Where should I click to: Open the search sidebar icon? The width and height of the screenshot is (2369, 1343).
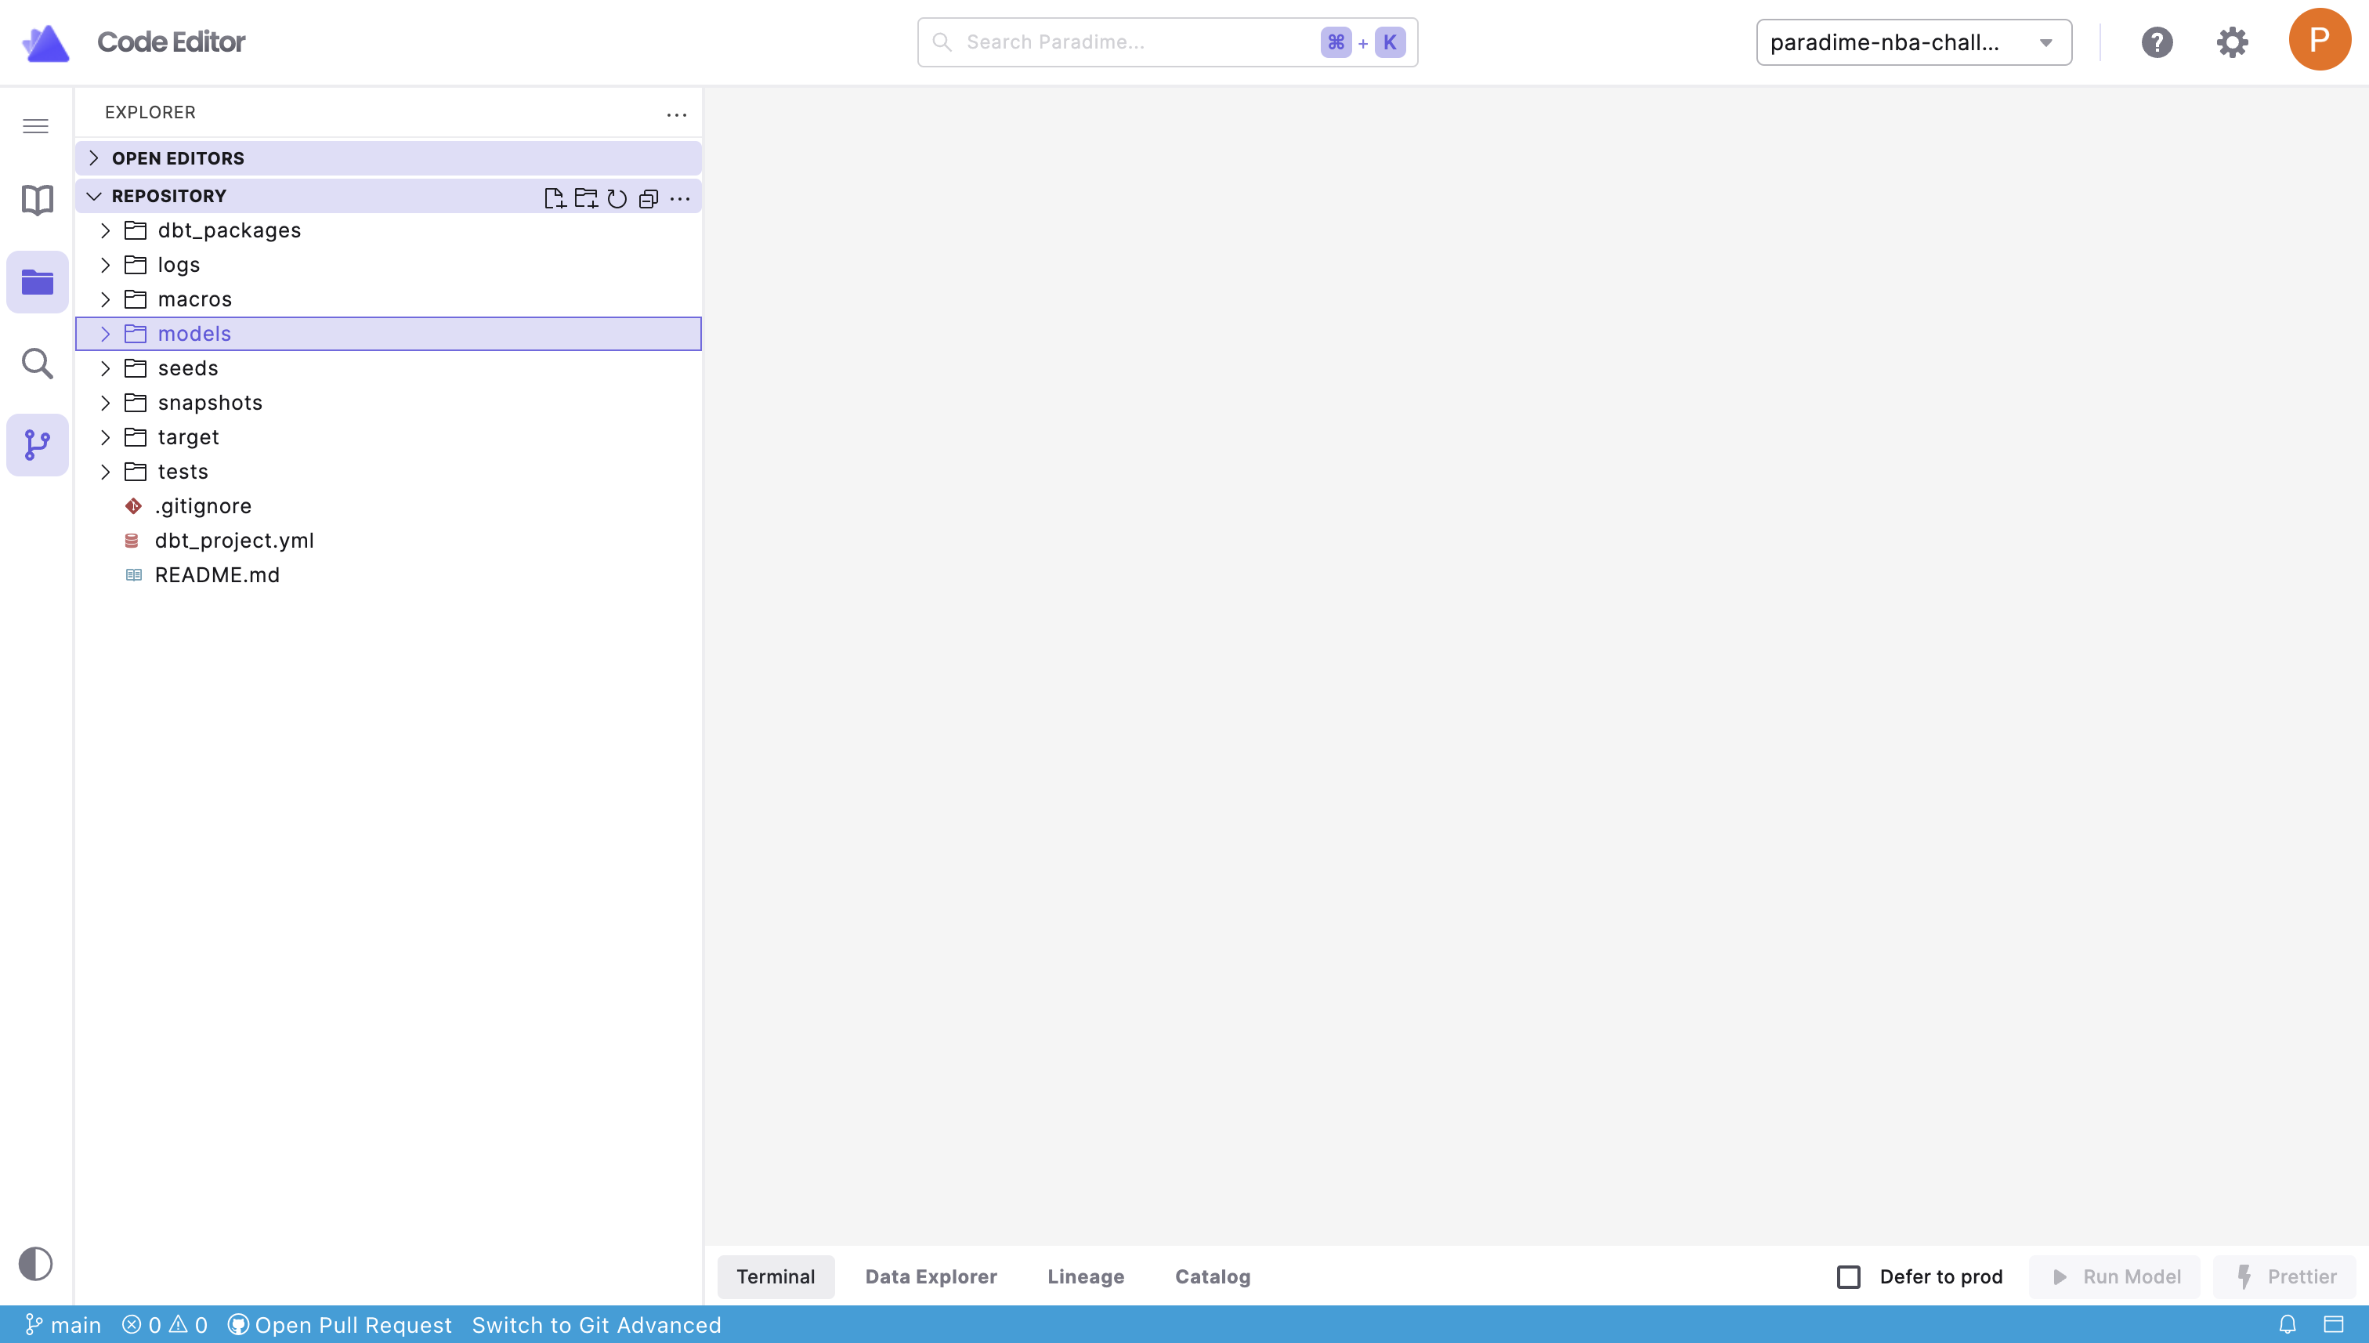[37, 364]
